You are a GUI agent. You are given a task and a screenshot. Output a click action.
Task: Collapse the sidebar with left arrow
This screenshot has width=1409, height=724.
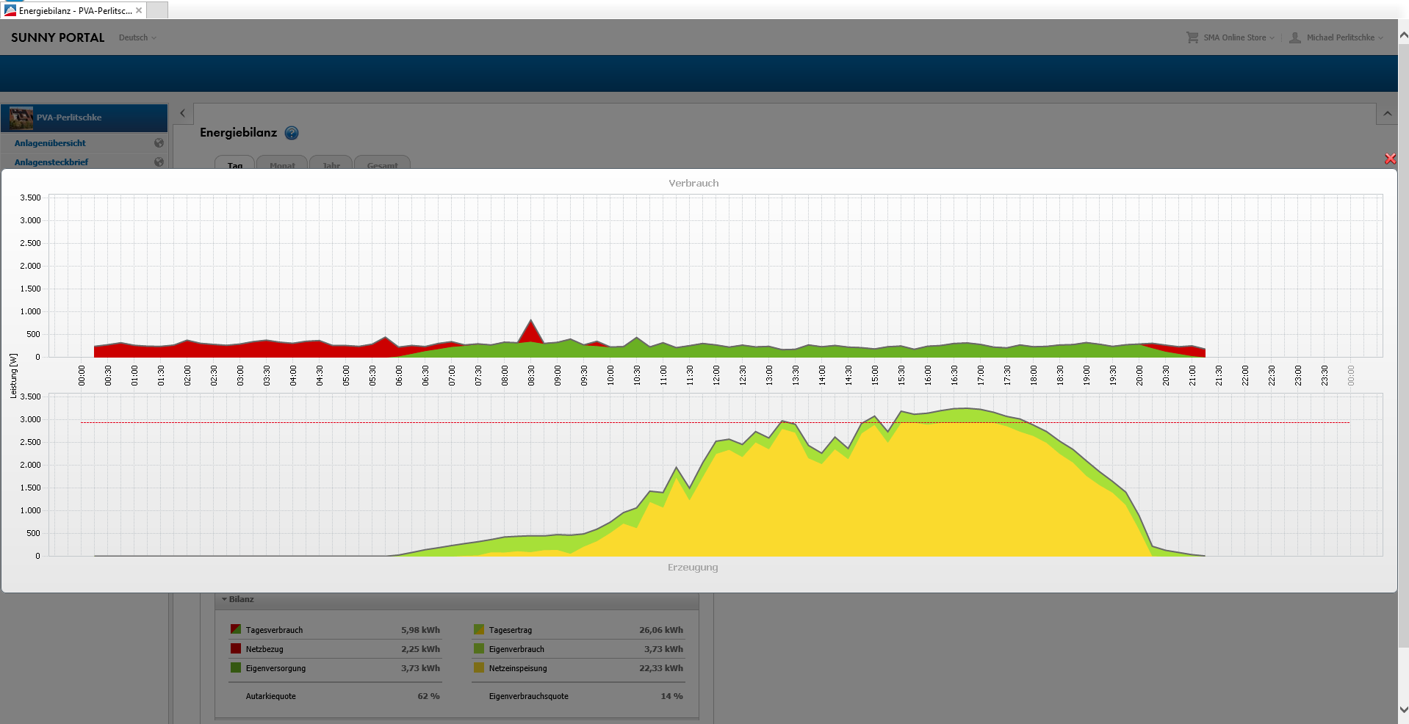click(x=183, y=114)
